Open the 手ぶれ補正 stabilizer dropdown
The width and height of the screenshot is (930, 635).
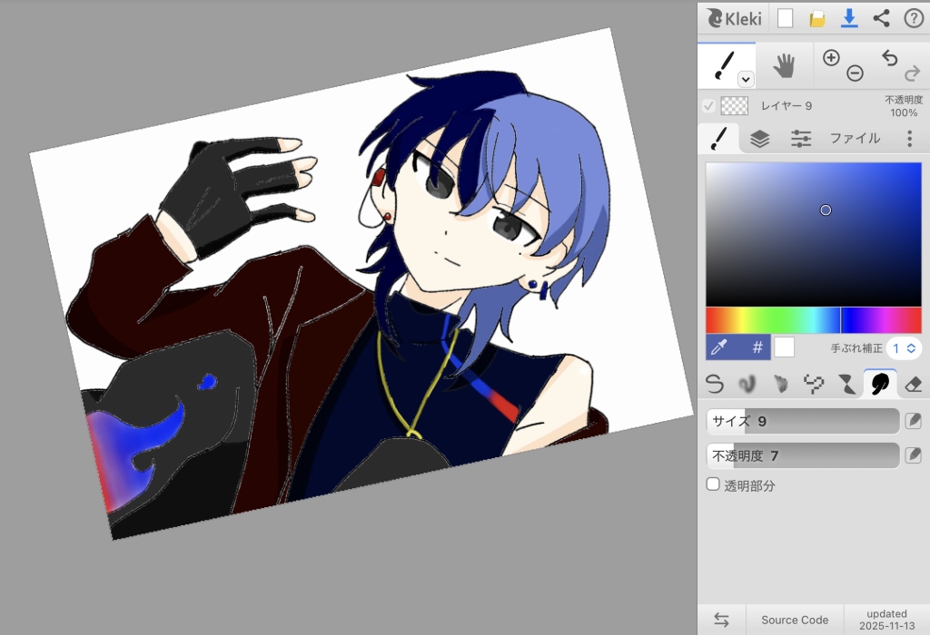coord(905,348)
